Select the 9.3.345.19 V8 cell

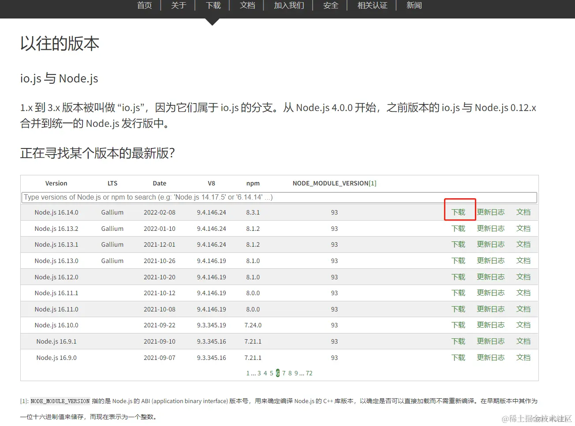[212, 325]
